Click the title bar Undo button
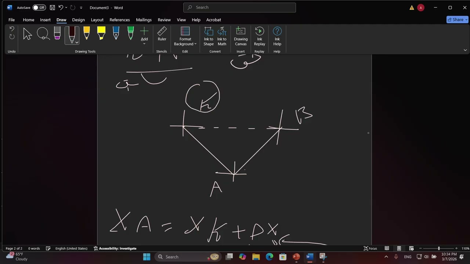The image size is (470, 264). click(x=61, y=8)
